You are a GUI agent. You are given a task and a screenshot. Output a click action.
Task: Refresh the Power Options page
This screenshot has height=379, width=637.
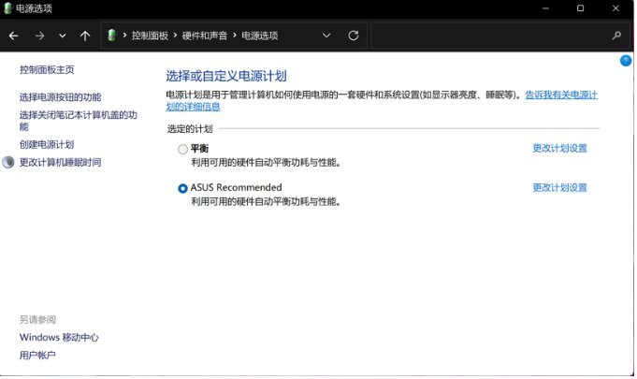click(354, 36)
